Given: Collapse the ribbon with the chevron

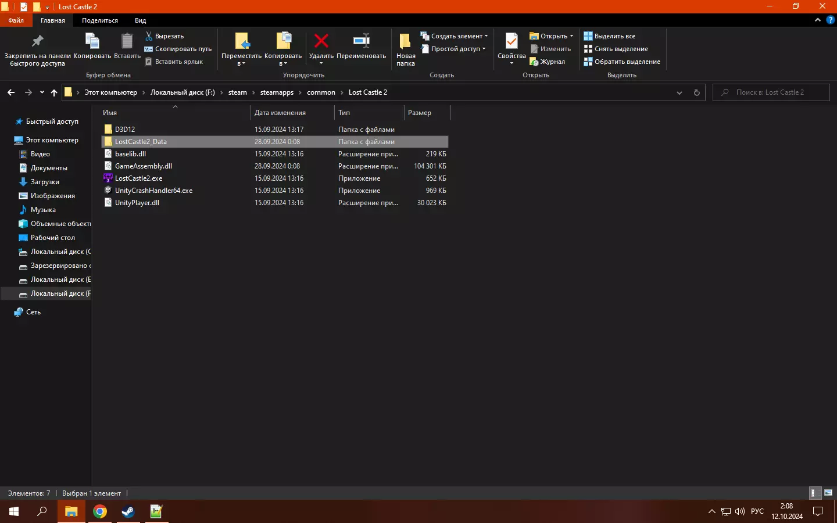Looking at the screenshot, I should pos(818,20).
